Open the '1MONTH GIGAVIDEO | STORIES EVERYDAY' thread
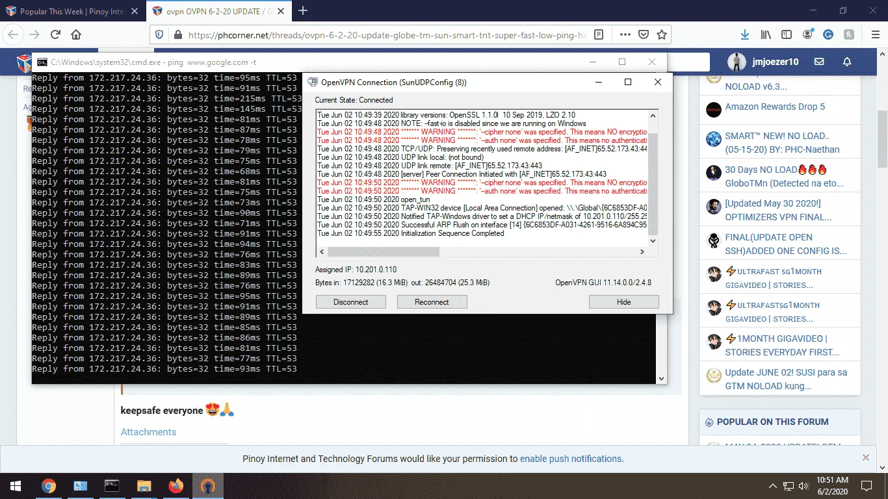Screen dimensions: 888x499 tap(782, 346)
